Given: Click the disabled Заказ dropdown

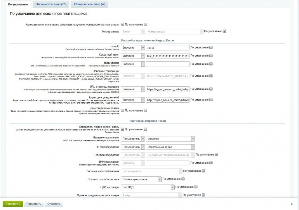Looking at the screenshot, I should [133, 32].
